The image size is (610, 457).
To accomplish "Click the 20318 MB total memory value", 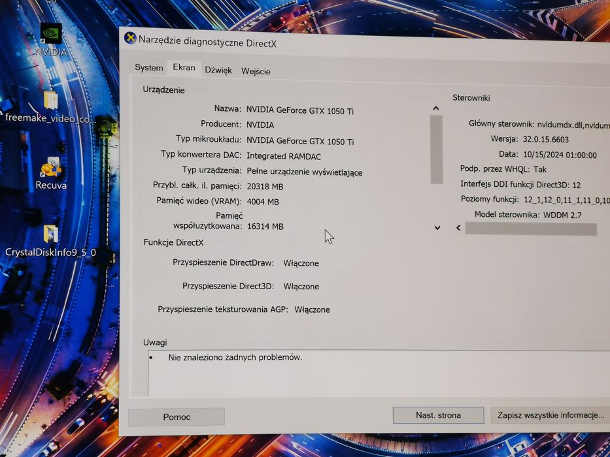I will click(265, 187).
